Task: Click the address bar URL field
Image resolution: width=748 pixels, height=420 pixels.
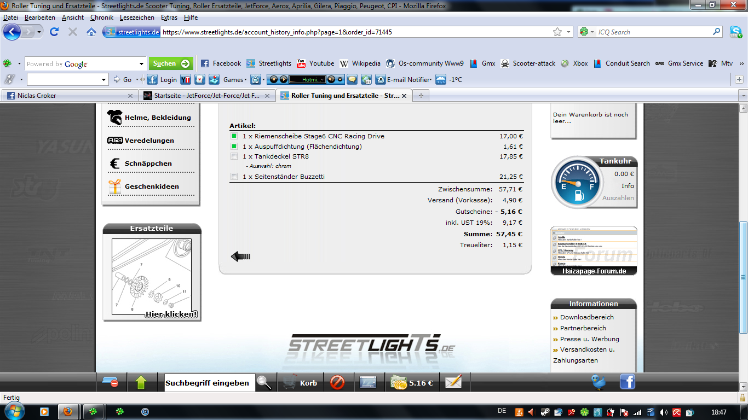Action: 356,32
